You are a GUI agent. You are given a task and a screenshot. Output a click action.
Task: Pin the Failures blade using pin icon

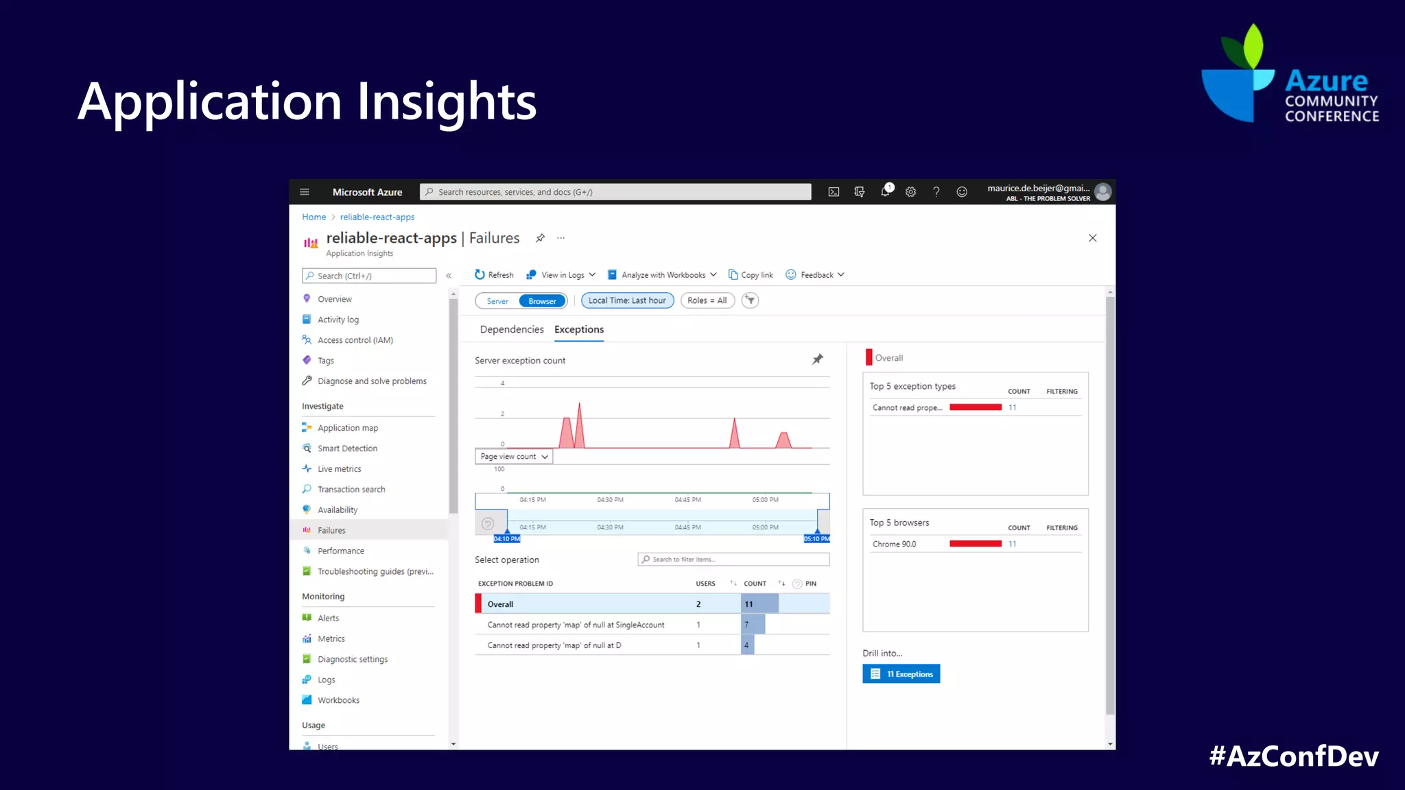click(x=541, y=238)
